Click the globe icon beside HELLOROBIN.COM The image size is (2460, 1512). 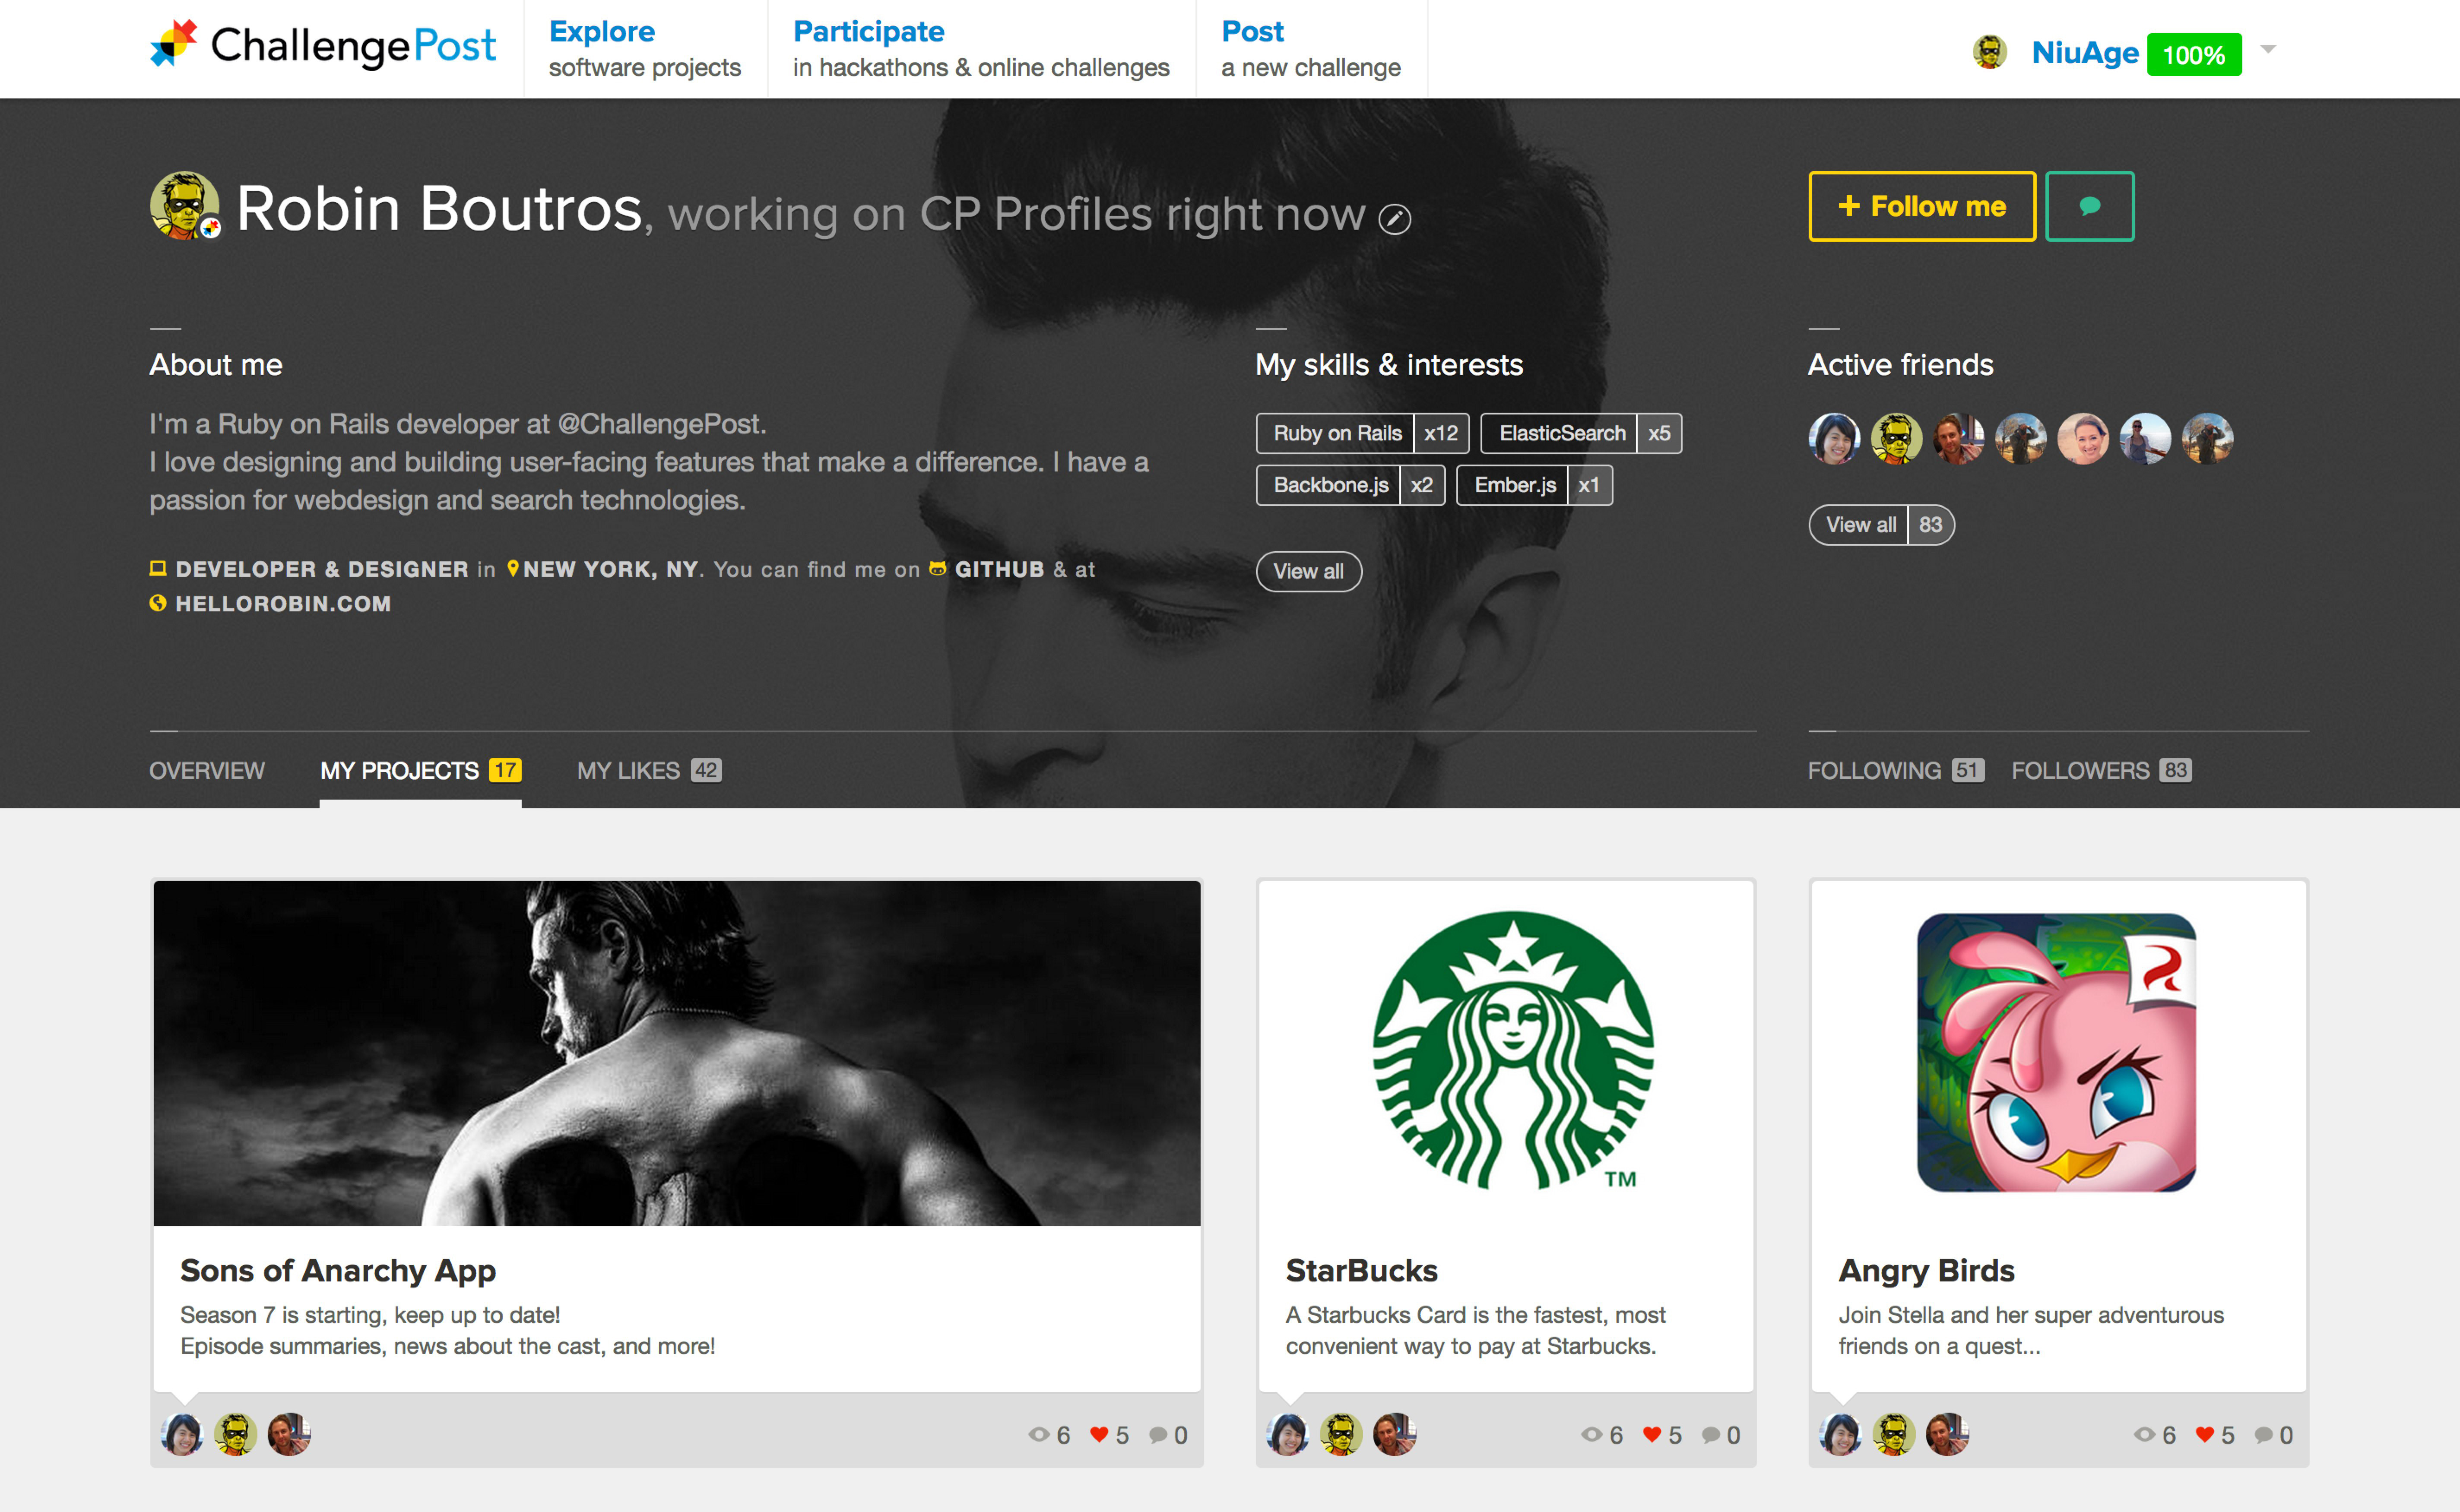pos(158,603)
